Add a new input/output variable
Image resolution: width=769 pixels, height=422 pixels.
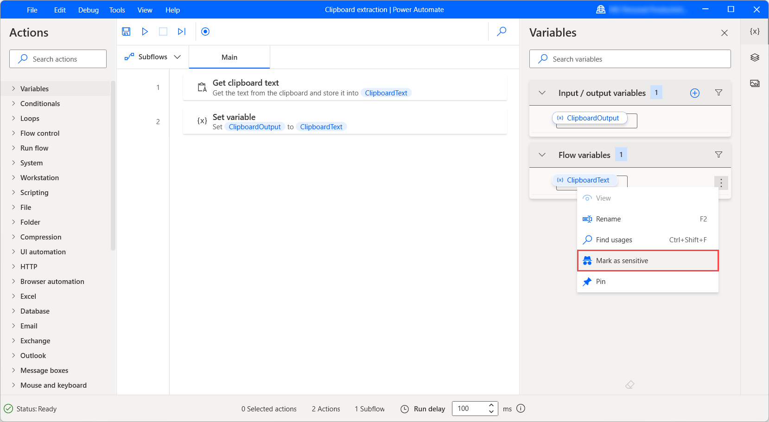click(x=694, y=93)
